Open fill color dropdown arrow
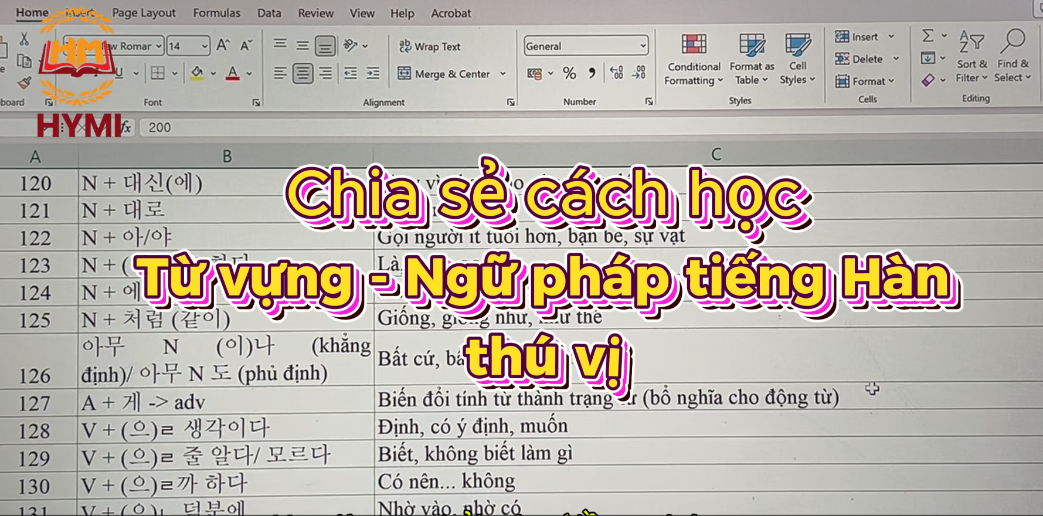Image resolution: width=1043 pixels, height=516 pixels. [x=213, y=74]
